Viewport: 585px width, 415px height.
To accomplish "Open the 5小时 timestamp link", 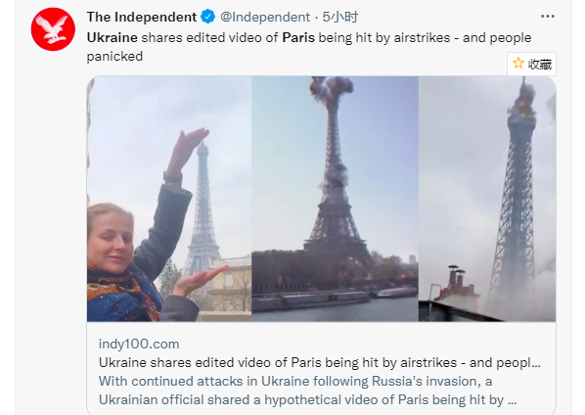I will (340, 18).
